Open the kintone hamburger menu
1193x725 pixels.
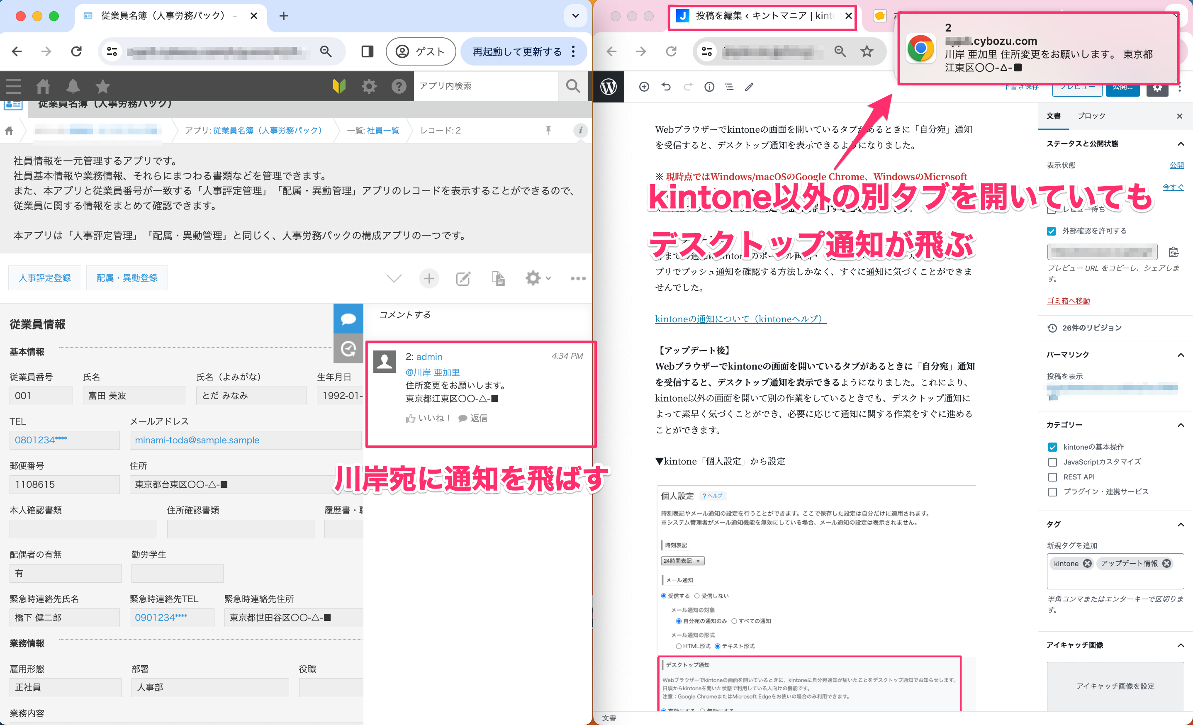click(12, 86)
